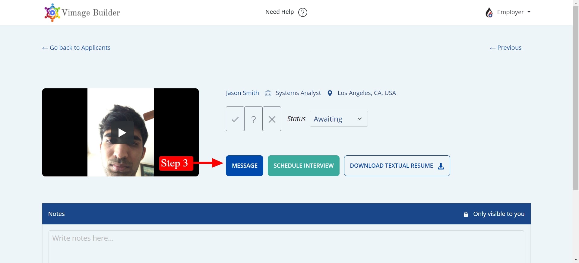Click the Jason Smith name

pos(242,93)
